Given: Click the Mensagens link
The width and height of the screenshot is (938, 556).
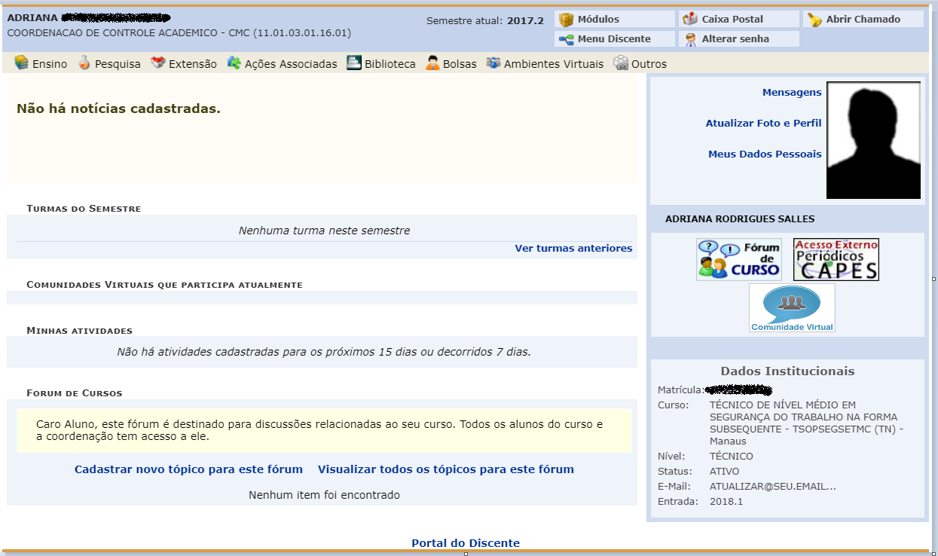Looking at the screenshot, I should [x=791, y=93].
